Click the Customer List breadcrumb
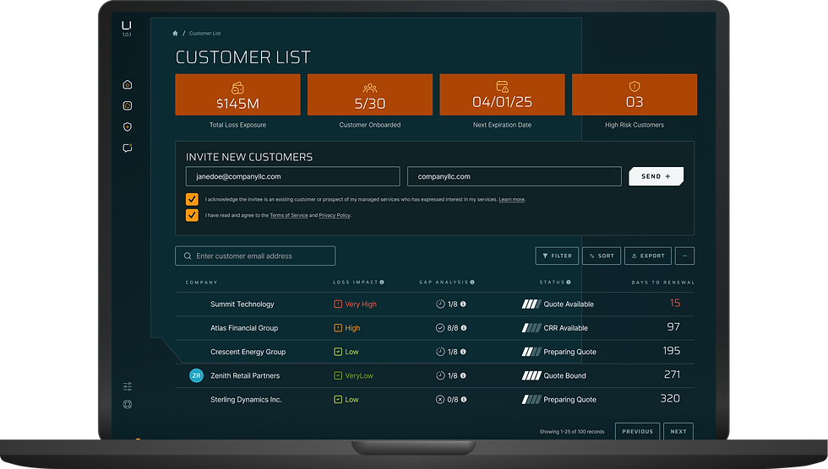828x469 pixels. 204,33
